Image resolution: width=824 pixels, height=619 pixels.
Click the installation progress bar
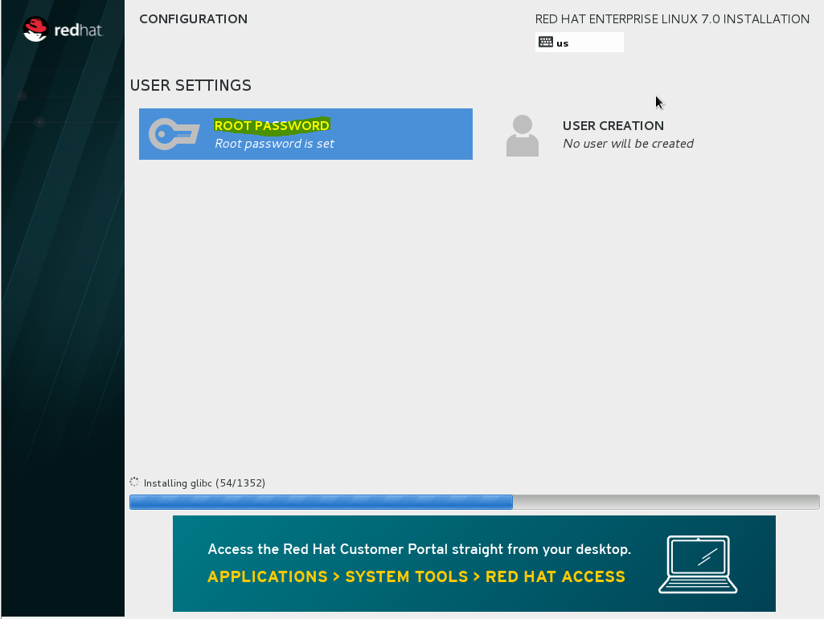click(474, 502)
